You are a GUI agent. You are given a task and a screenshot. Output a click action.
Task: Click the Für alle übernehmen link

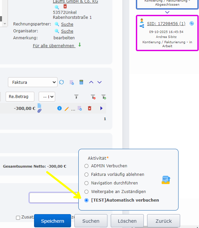pyautogui.click(x=54, y=46)
